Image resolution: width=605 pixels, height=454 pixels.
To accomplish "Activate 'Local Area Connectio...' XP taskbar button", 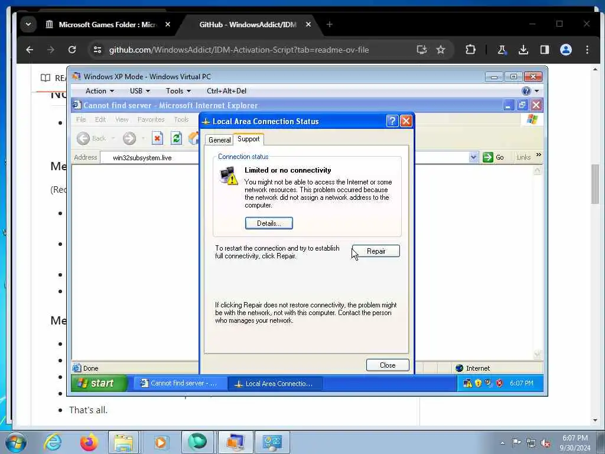I will click(275, 383).
